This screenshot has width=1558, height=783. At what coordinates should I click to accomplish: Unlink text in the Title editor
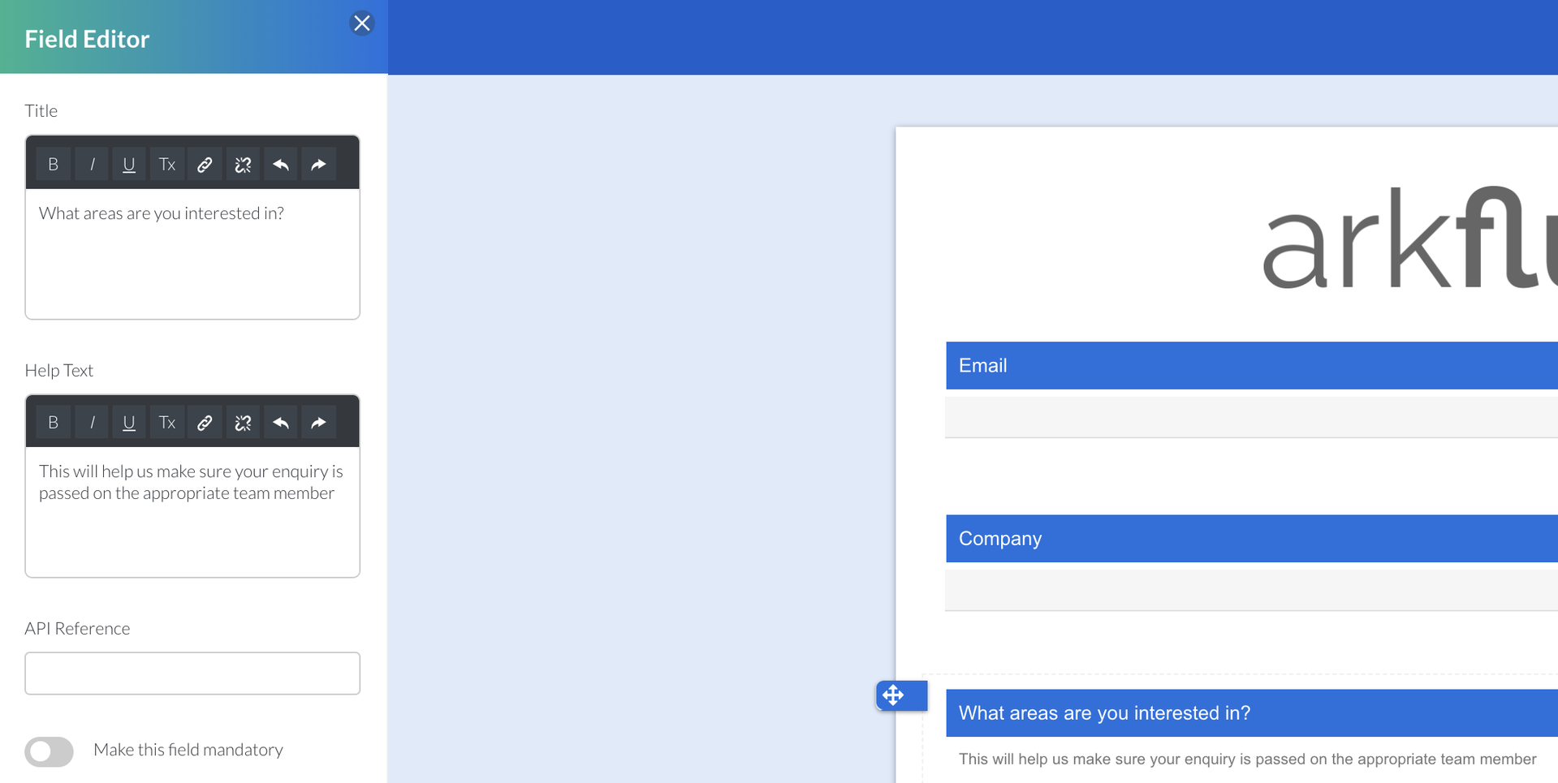tap(243, 163)
